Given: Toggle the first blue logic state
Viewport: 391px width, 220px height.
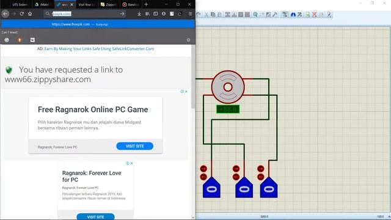Looking at the screenshot, I should (211, 188).
